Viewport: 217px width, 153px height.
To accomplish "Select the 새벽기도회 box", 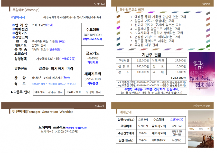I will [x=93, y=78].
